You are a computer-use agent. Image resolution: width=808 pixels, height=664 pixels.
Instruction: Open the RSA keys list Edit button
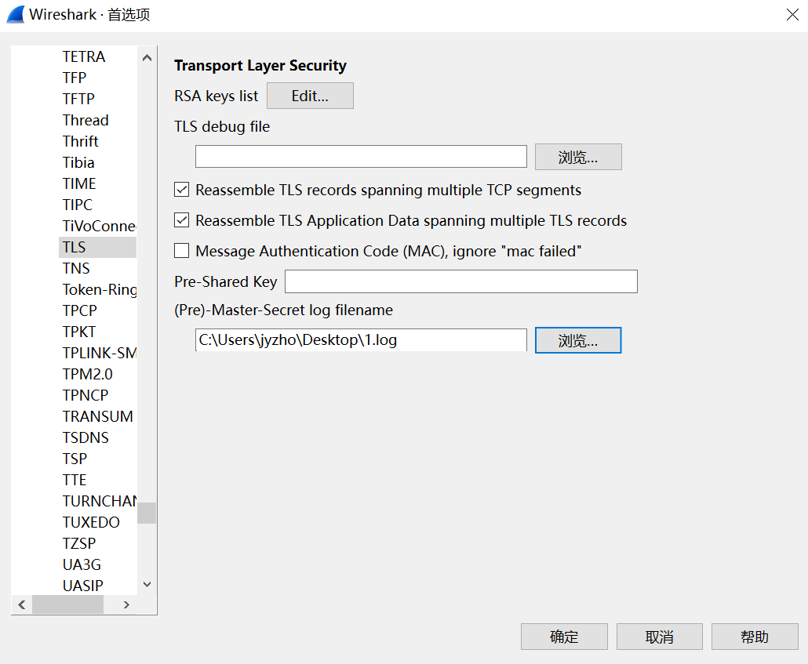(x=310, y=96)
